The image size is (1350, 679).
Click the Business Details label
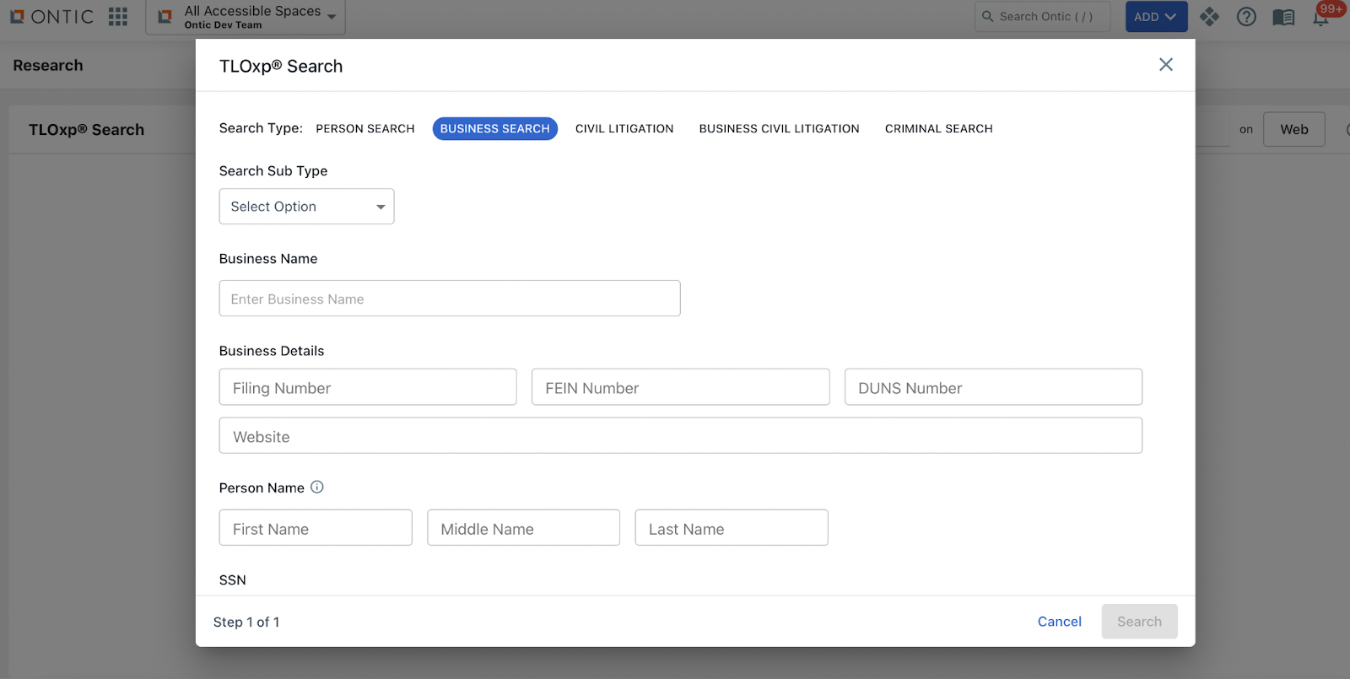272,351
